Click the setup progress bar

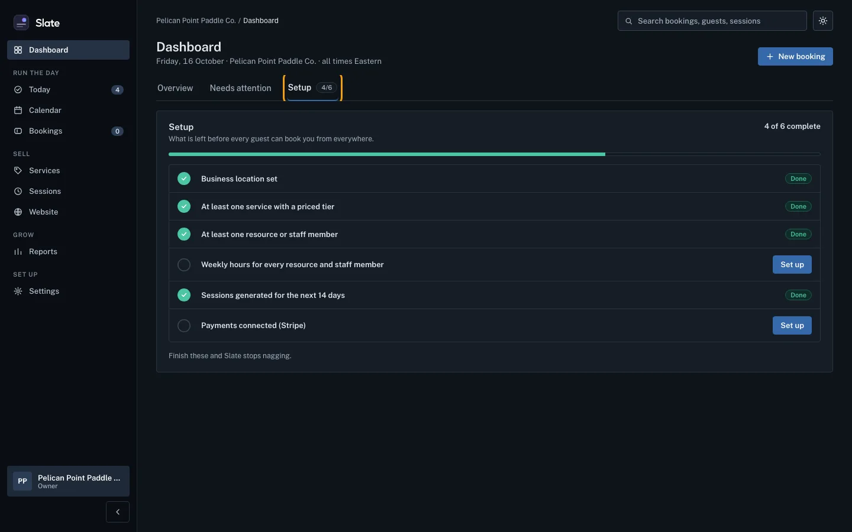tap(495, 154)
